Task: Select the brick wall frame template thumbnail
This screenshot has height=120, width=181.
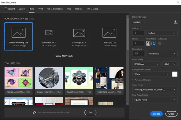Action: 79,101
